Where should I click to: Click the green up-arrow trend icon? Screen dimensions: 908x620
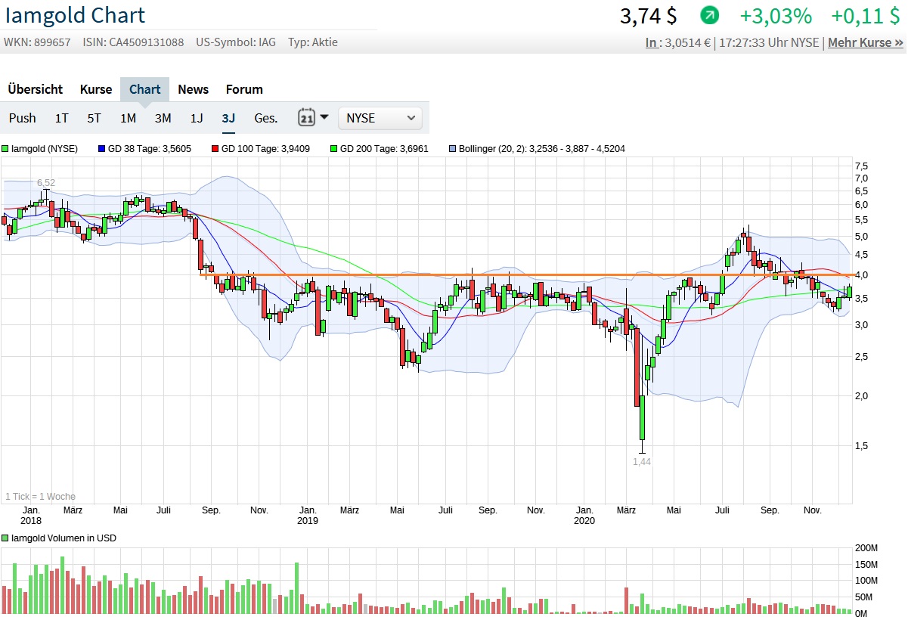tap(710, 15)
